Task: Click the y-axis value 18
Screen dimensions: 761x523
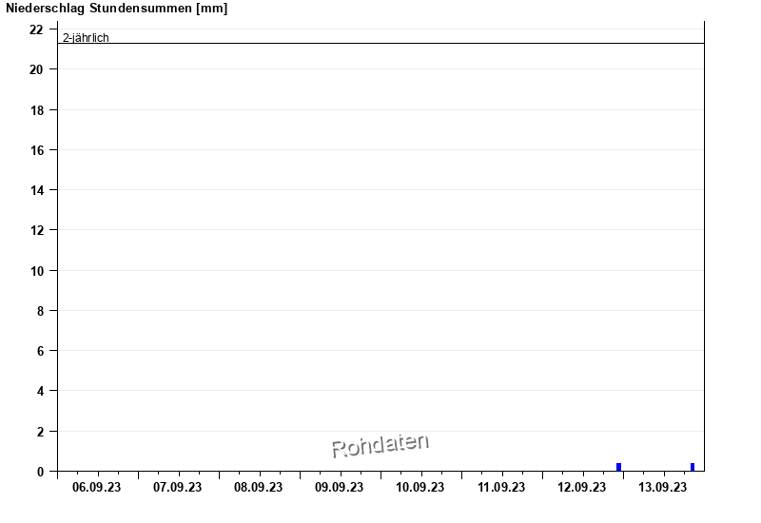Action: coord(37,110)
